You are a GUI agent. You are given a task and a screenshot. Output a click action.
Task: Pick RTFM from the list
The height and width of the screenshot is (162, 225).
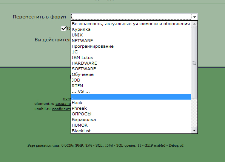pyautogui.click(x=131, y=86)
